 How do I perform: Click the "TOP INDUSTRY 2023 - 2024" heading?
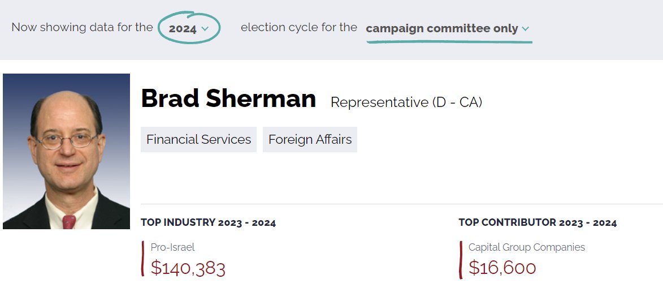[208, 223]
